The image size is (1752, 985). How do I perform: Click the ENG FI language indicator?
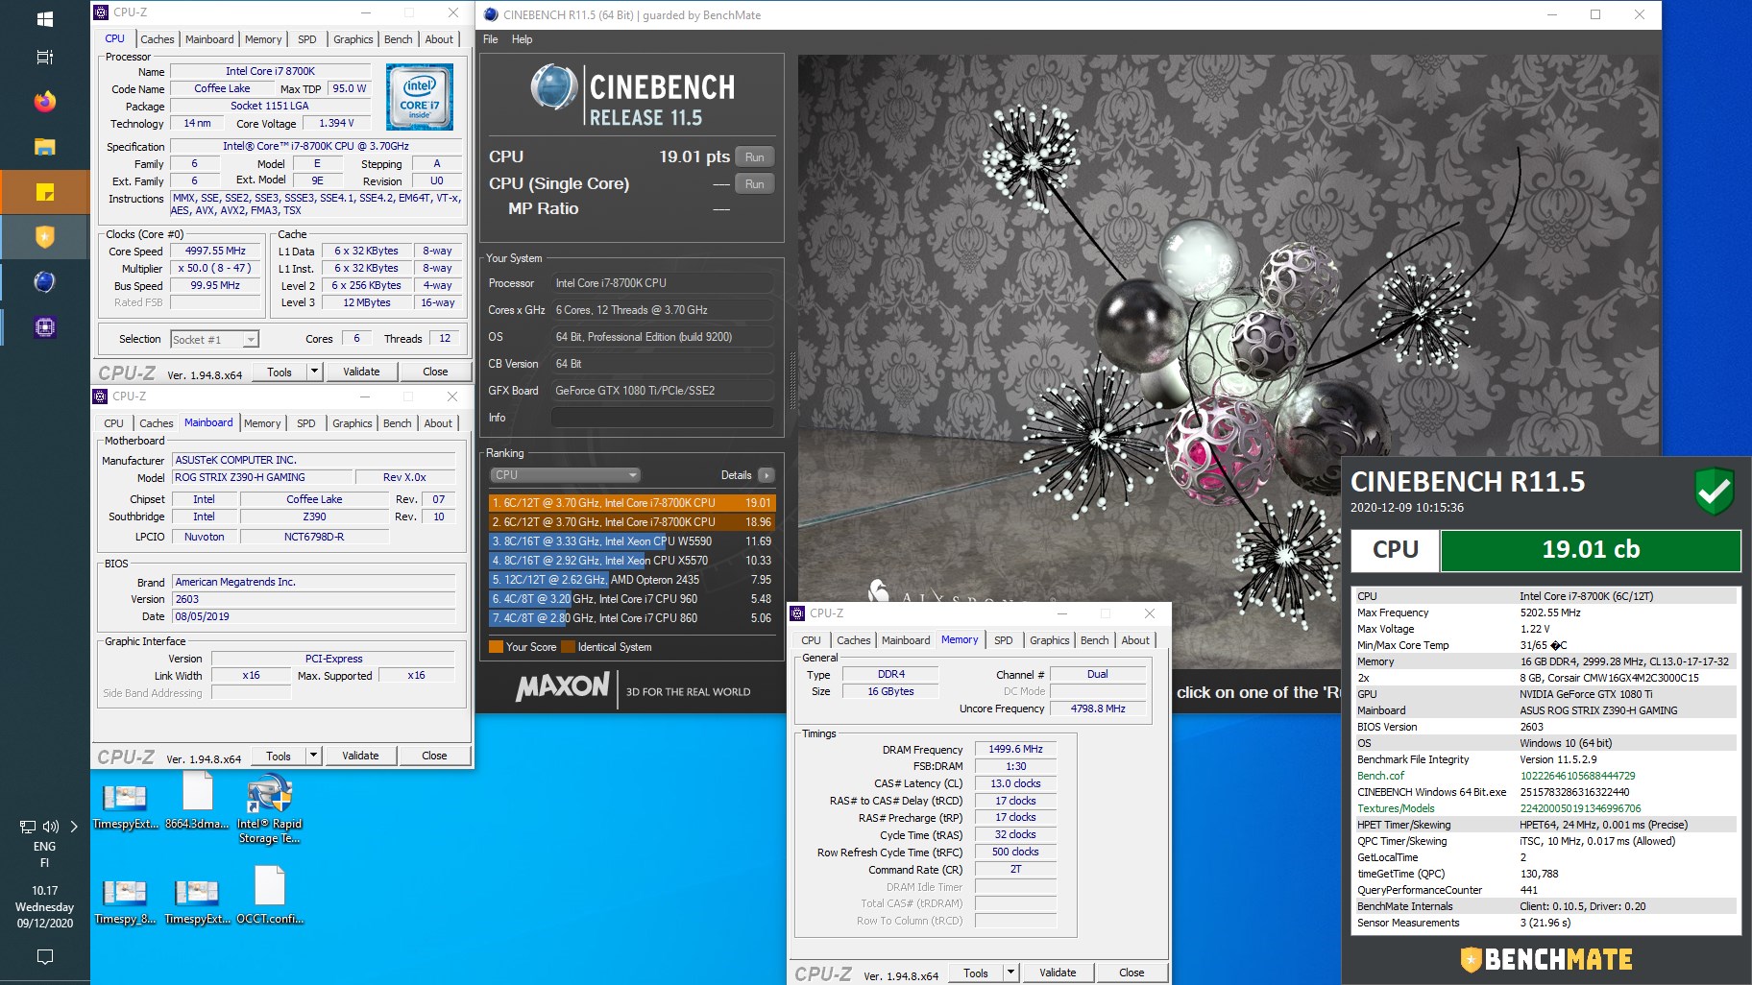[44, 854]
